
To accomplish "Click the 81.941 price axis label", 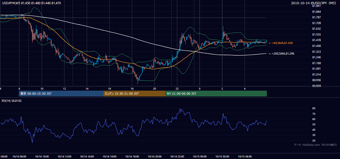I will [x=316, y=6].
